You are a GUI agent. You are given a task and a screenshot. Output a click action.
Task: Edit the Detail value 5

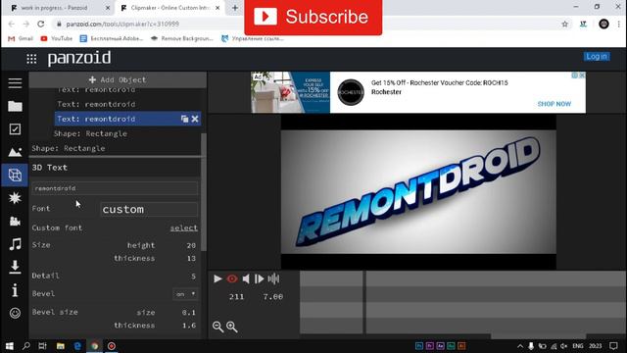[x=194, y=277]
